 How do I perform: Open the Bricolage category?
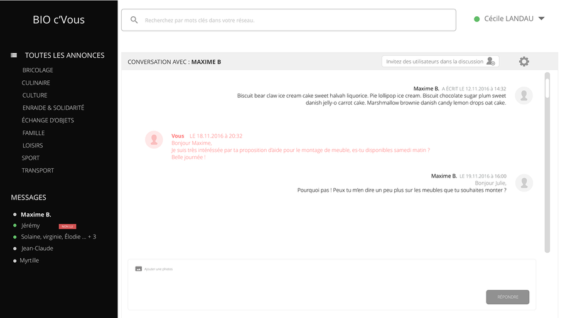38,70
